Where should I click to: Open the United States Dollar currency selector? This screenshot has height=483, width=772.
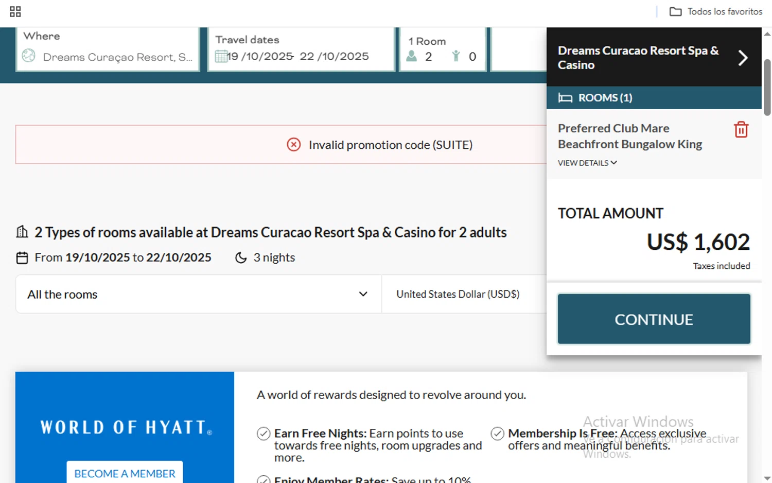pos(464,294)
